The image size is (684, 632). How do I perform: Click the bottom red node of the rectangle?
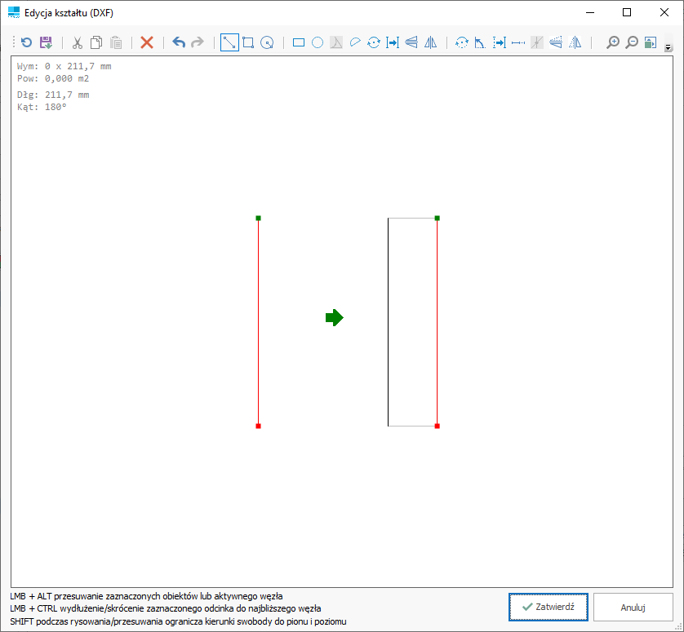pos(437,426)
